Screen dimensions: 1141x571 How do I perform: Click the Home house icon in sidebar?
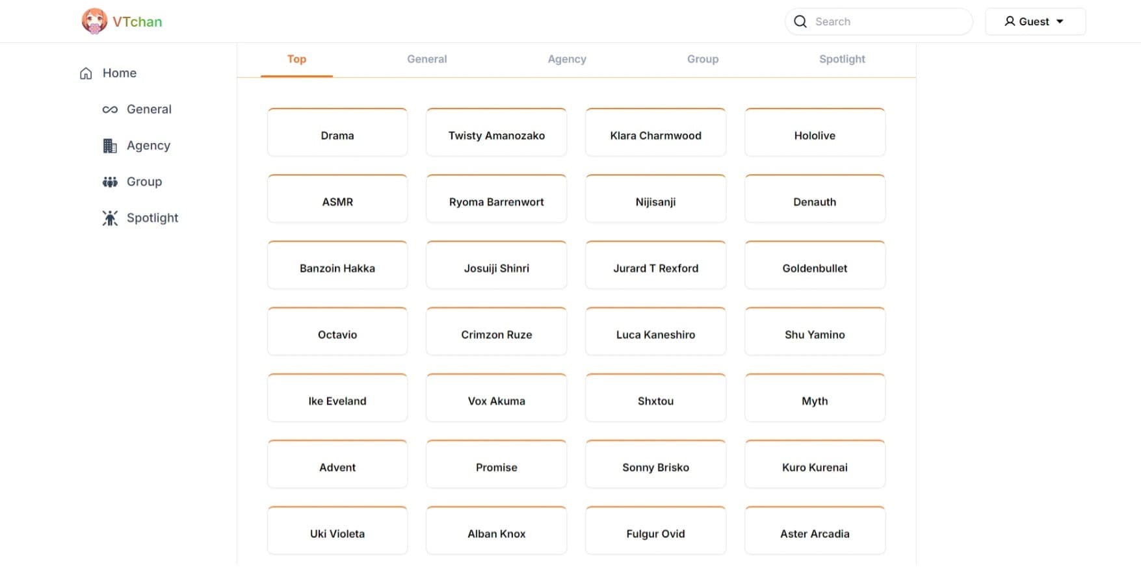[86, 73]
